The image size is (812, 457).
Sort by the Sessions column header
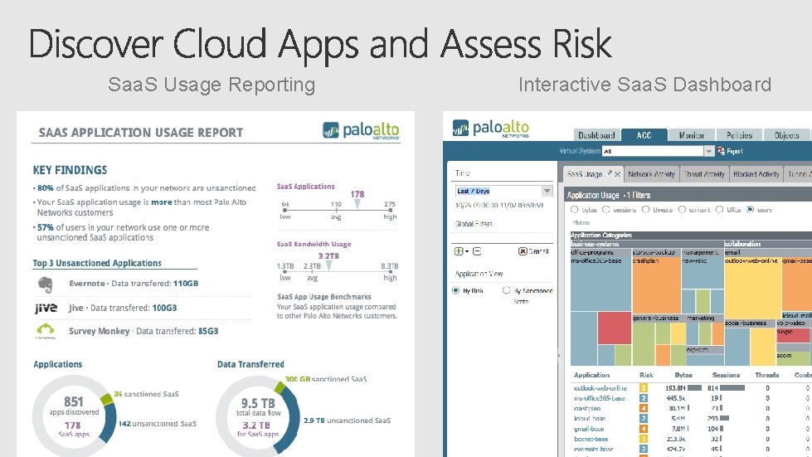(x=726, y=375)
